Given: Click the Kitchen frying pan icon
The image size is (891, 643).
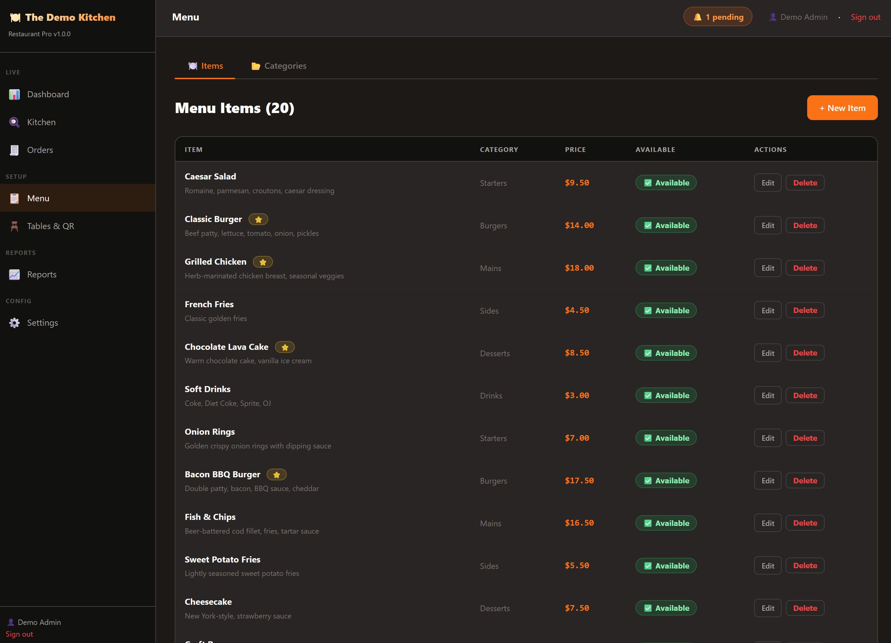Looking at the screenshot, I should click(x=14, y=122).
